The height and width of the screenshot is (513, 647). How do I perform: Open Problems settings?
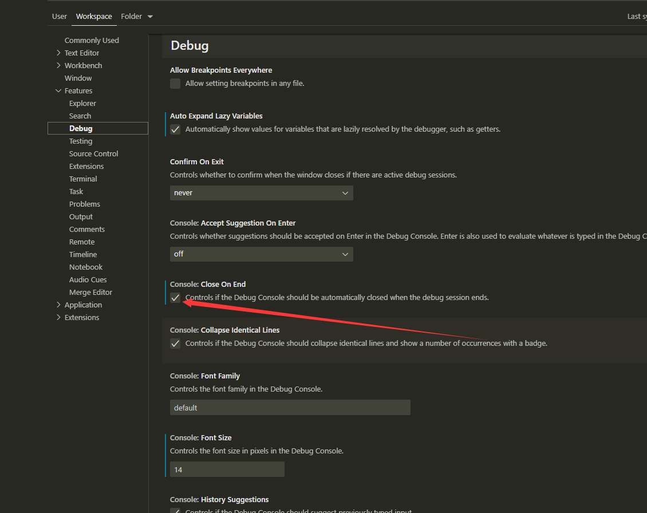(85, 204)
